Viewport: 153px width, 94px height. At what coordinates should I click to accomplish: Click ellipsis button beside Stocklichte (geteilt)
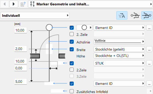coord(149,49)
